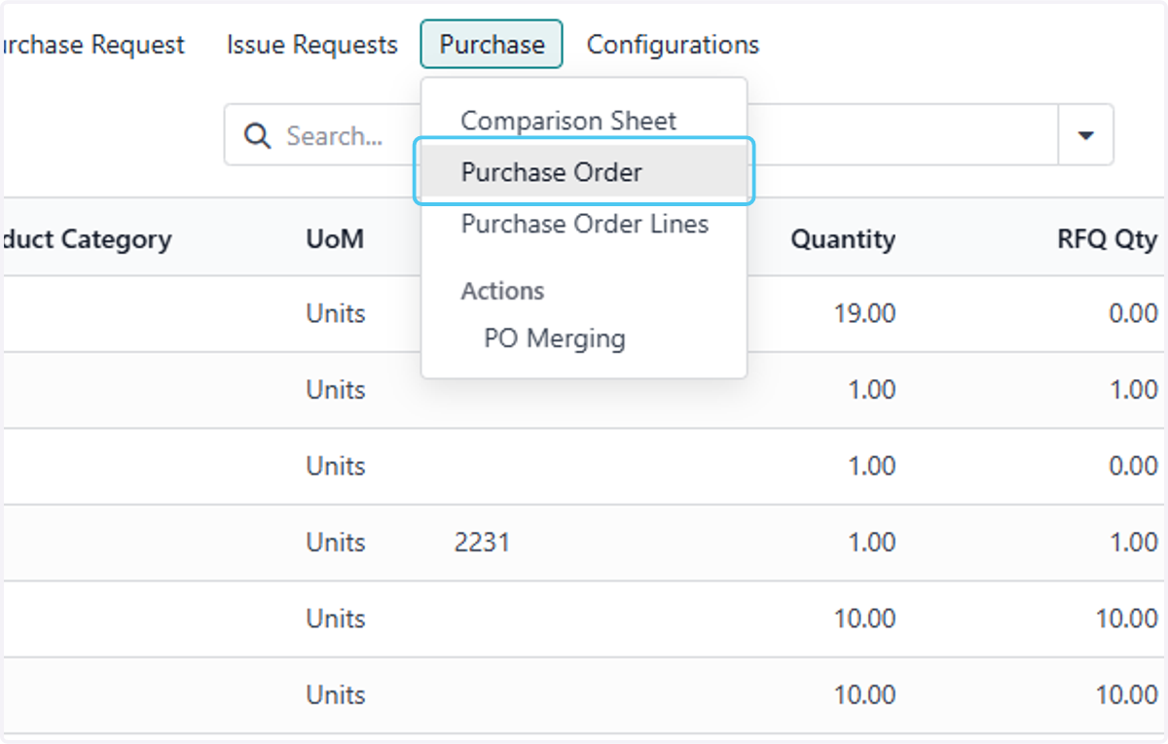
Task: Focus the Search input field
Action: click(x=641, y=135)
